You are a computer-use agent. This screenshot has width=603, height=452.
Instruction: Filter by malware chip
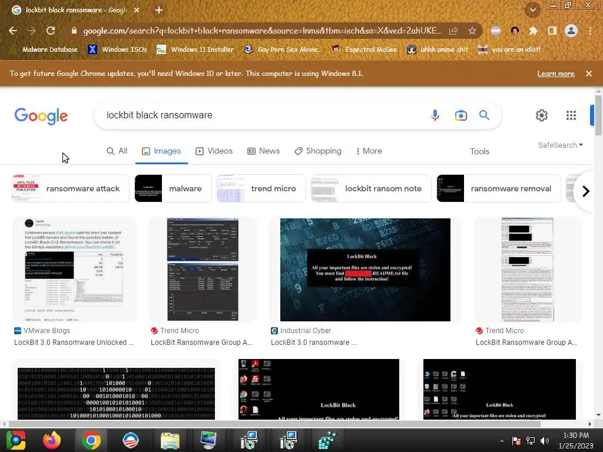[x=173, y=188]
